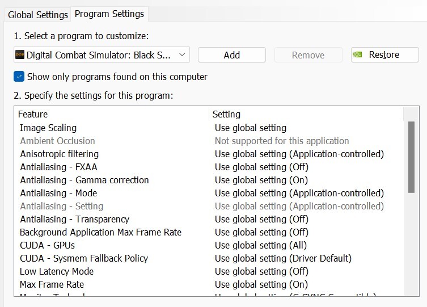427x307 pixels.
Task: Open the program selection dropdown
Action: pyautogui.click(x=102, y=54)
